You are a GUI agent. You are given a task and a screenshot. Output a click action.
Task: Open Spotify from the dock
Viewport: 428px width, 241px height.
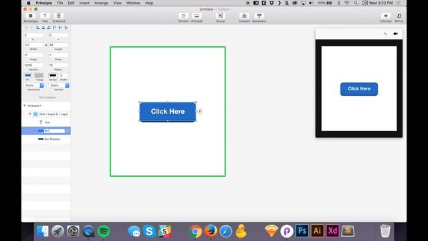coord(104,231)
